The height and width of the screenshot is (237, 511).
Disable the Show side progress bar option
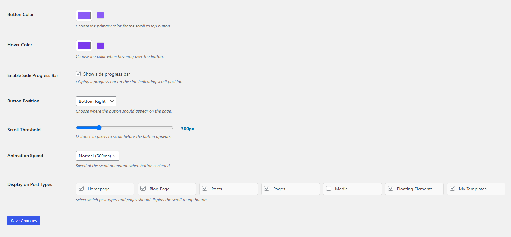tap(78, 74)
